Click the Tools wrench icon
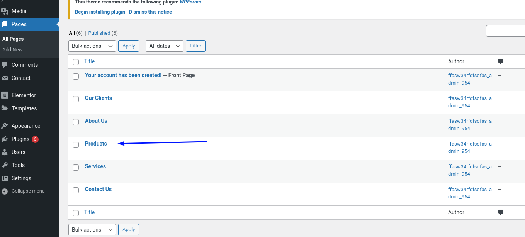This screenshot has height=237, width=525. point(5,165)
